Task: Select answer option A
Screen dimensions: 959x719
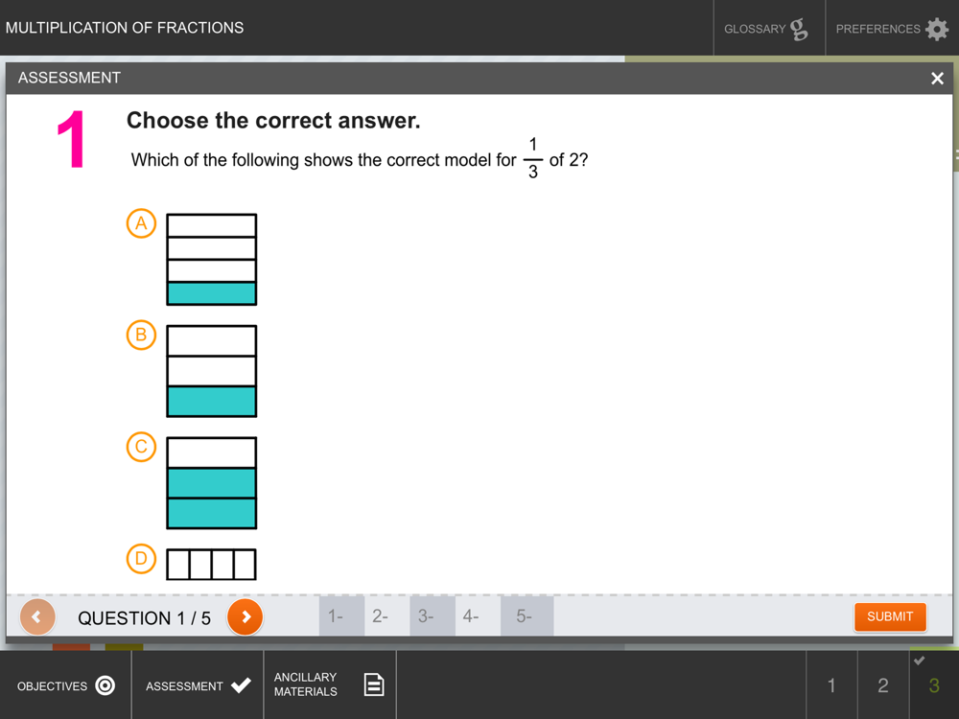Action: [141, 223]
